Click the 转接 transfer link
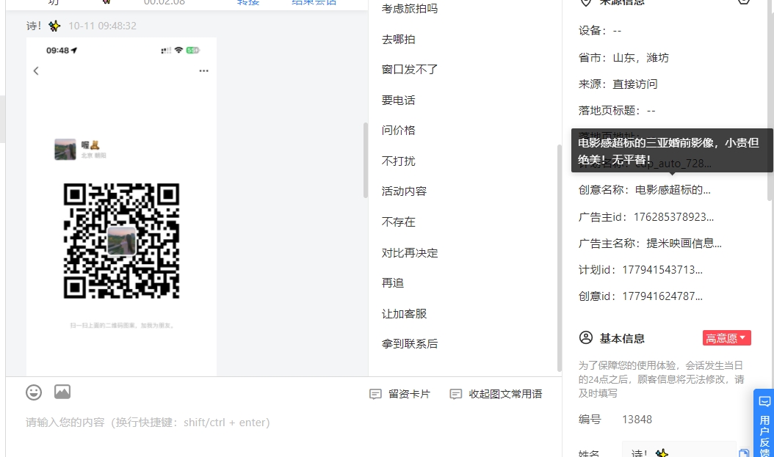 [x=247, y=2]
